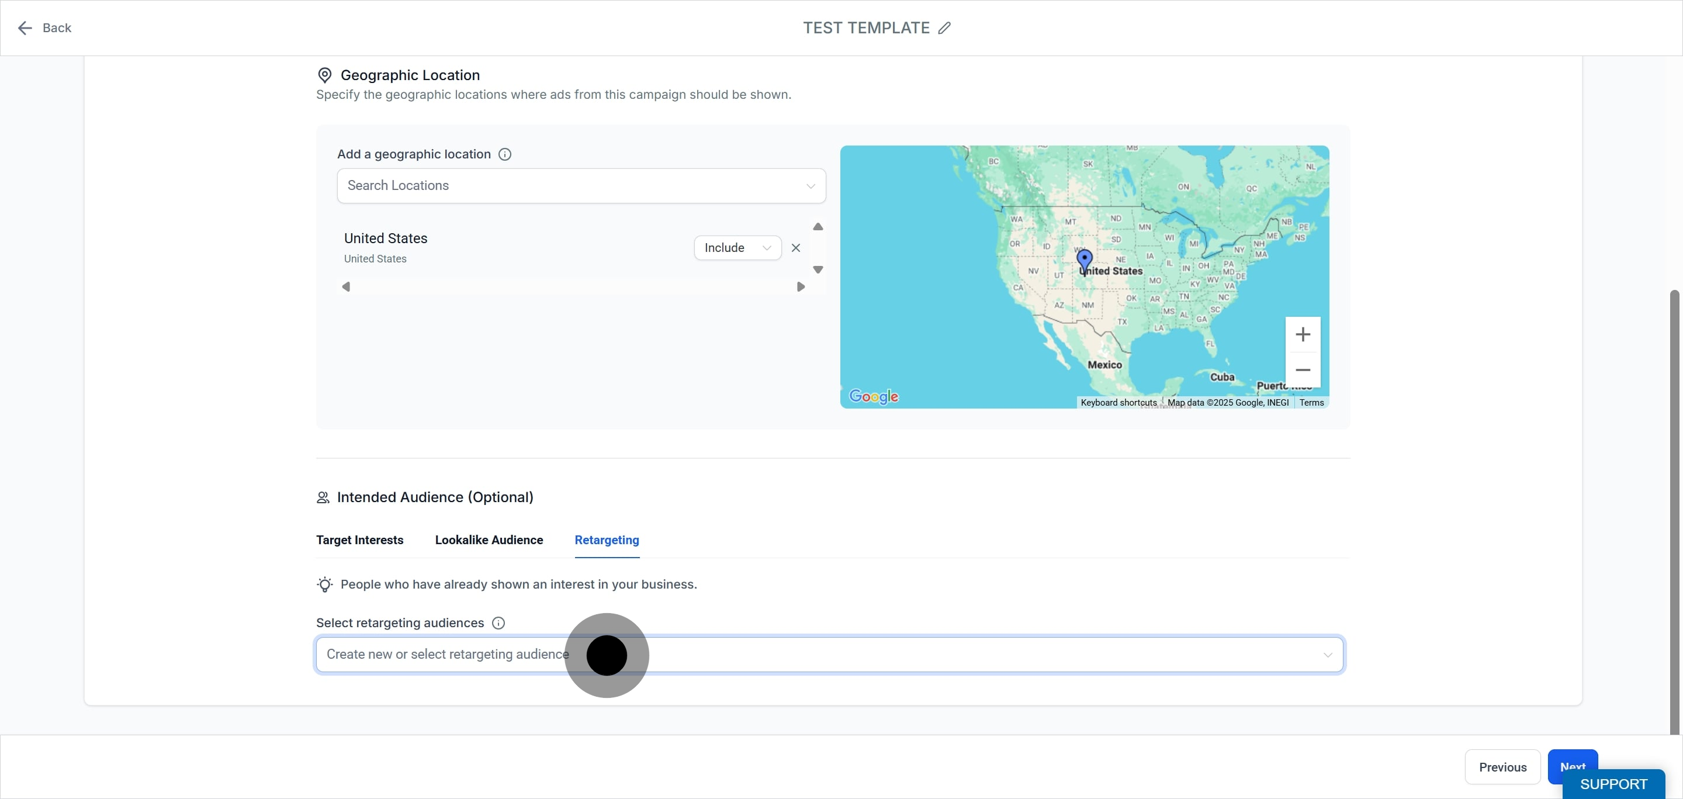1683x799 pixels.
Task: Open map Terms link
Action: coord(1311,403)
